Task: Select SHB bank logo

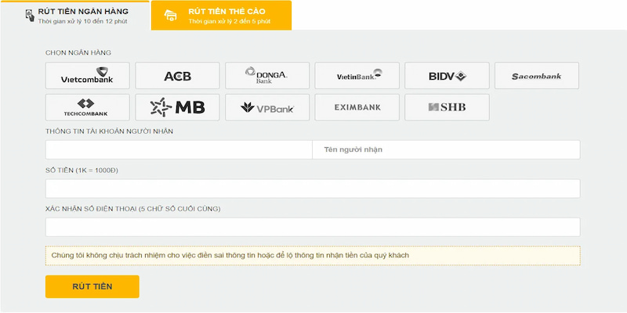Action: tap(447, 107)
